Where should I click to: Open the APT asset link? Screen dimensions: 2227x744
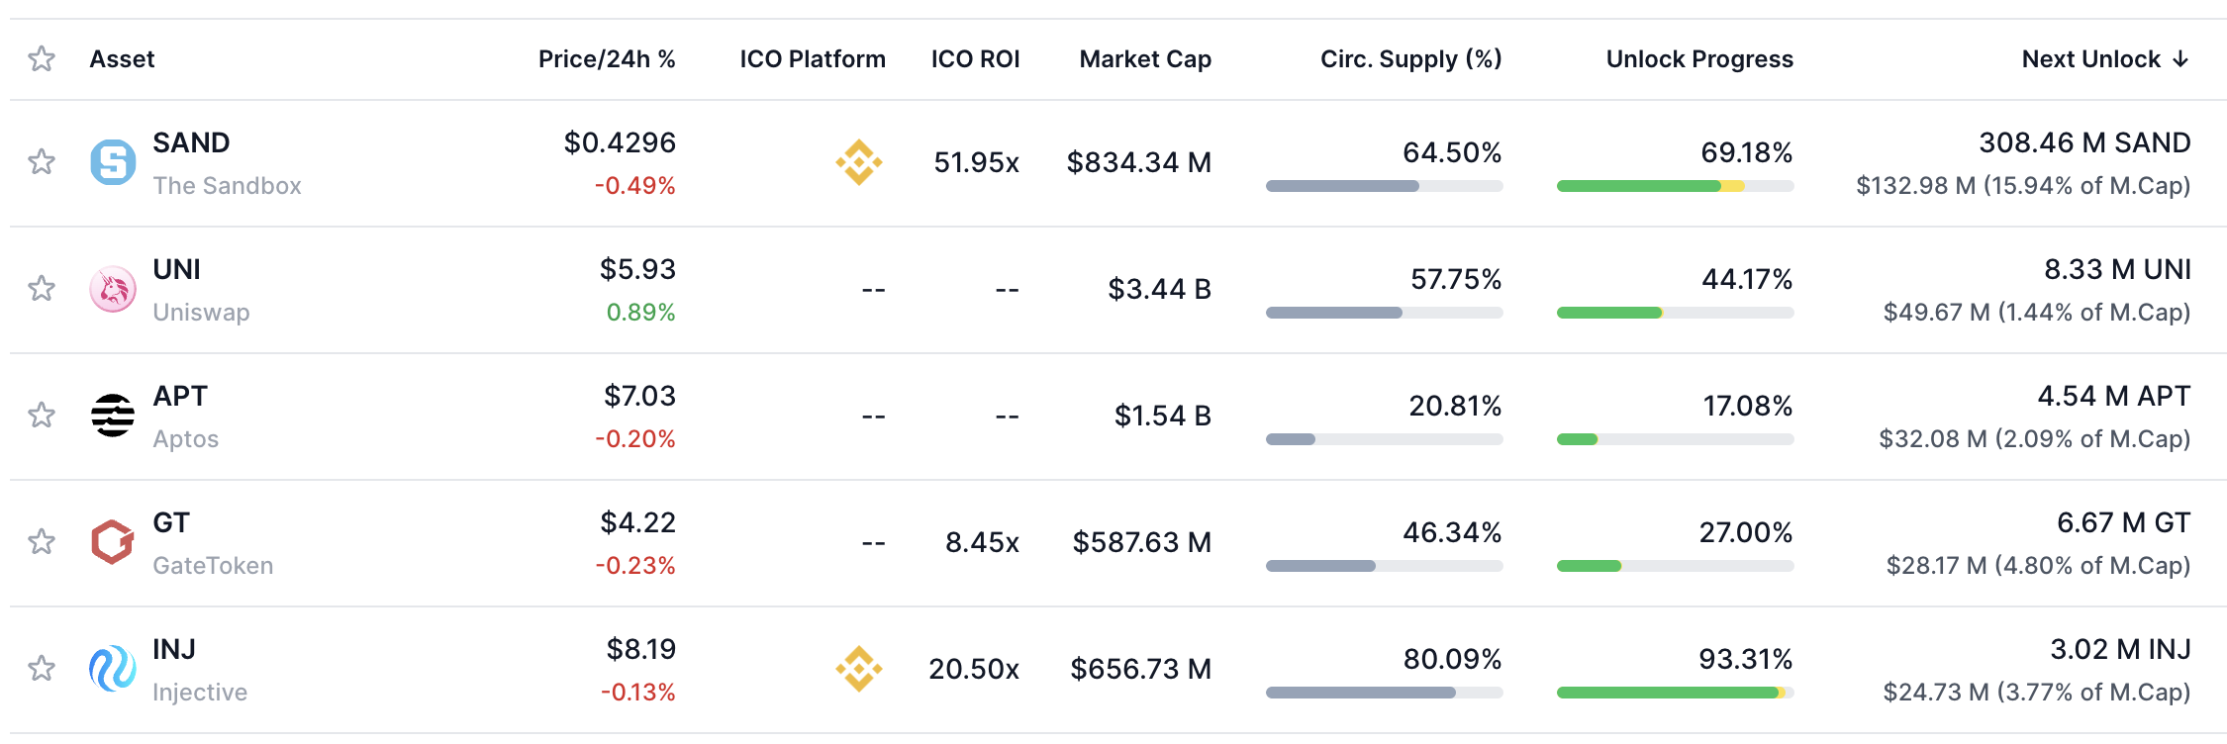(x=180, y=396)
